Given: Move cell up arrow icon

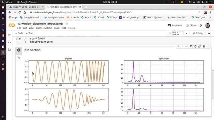Looking at the screenshot, I should click(178, 46).
